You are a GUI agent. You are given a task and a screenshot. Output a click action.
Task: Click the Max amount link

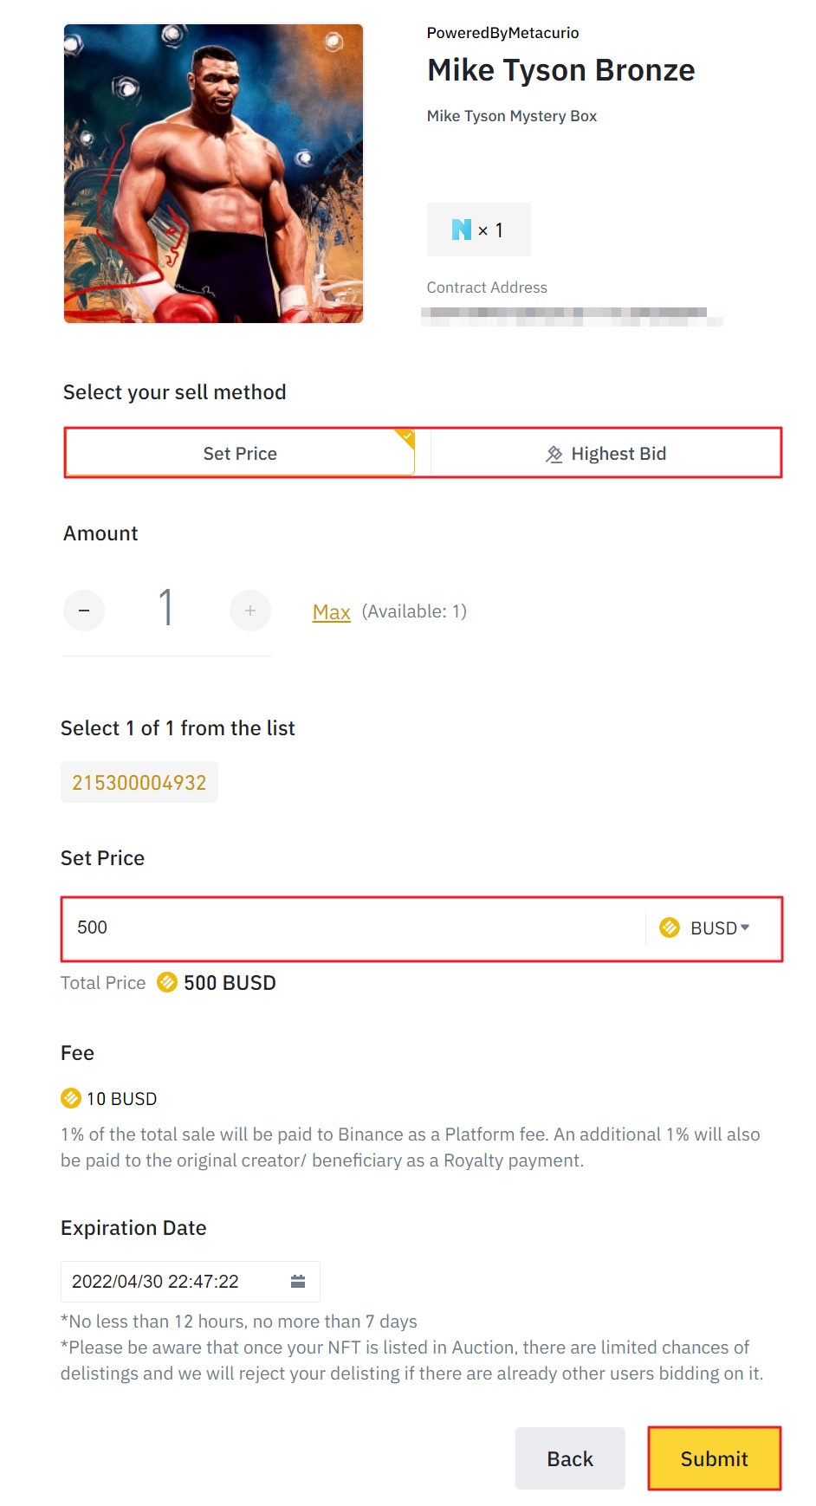coord(331,612)
